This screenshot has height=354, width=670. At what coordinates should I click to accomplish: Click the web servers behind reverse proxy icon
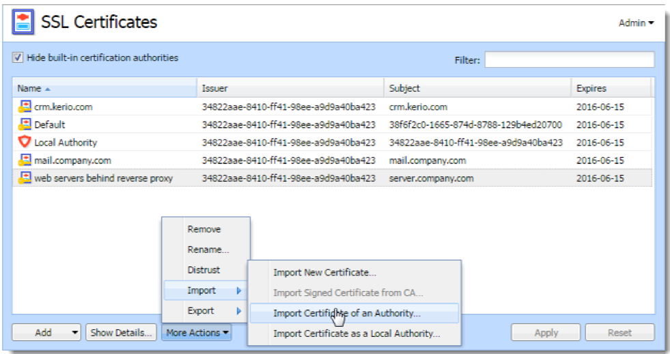pos(25,178)
